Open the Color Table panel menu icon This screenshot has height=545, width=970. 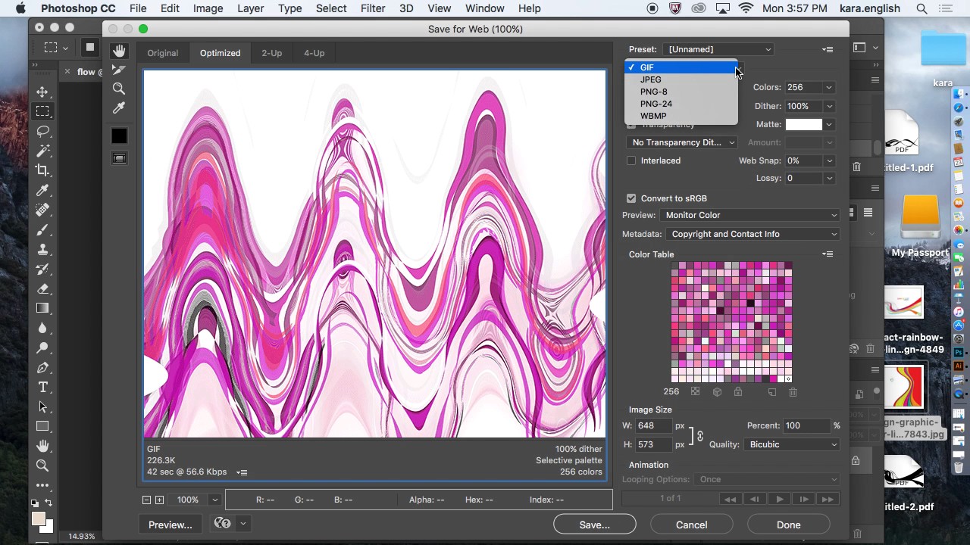(x=828, y=254)
